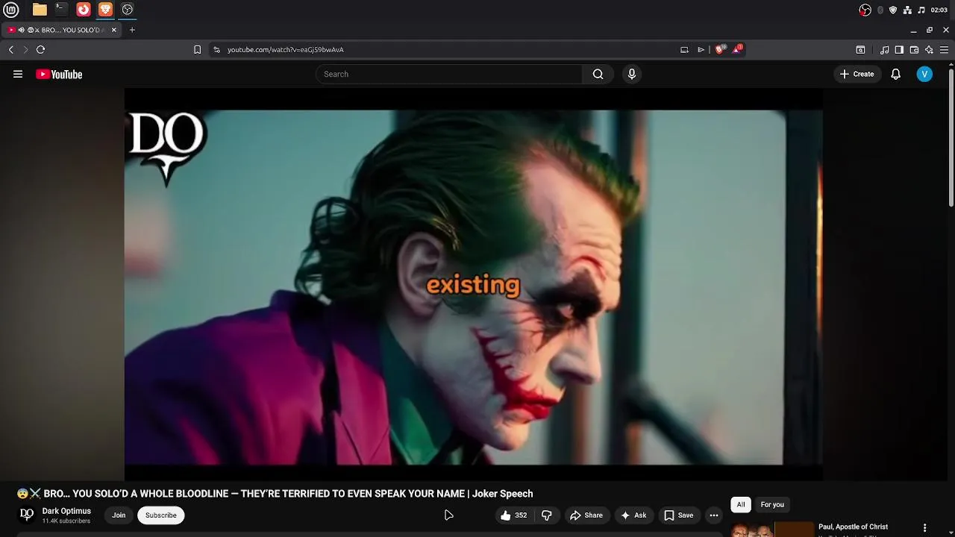Open the Brave playlist music note icon

pyautogui.click(x=884, y=50)
